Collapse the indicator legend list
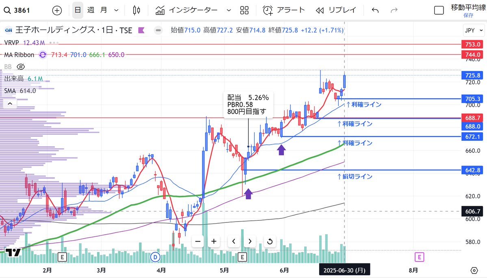487x278 pixels. 10,103
